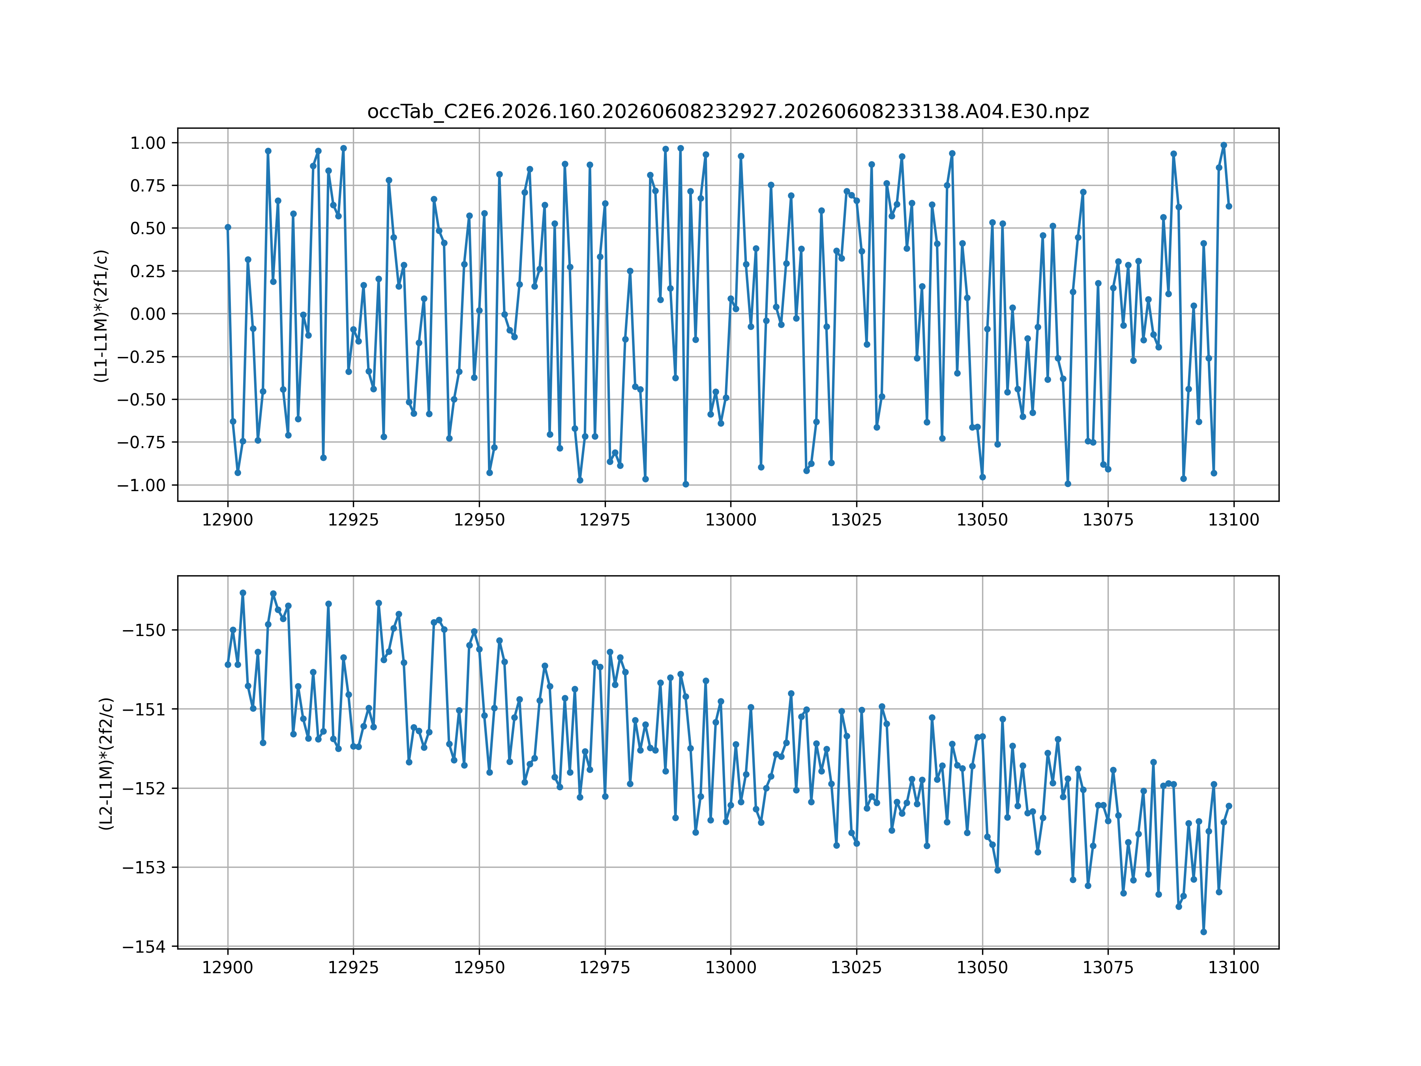Click 12950 on the L1-L1M plot x-axis
The width and height of the screenshot is (1421, 1066).
[479, 520]
